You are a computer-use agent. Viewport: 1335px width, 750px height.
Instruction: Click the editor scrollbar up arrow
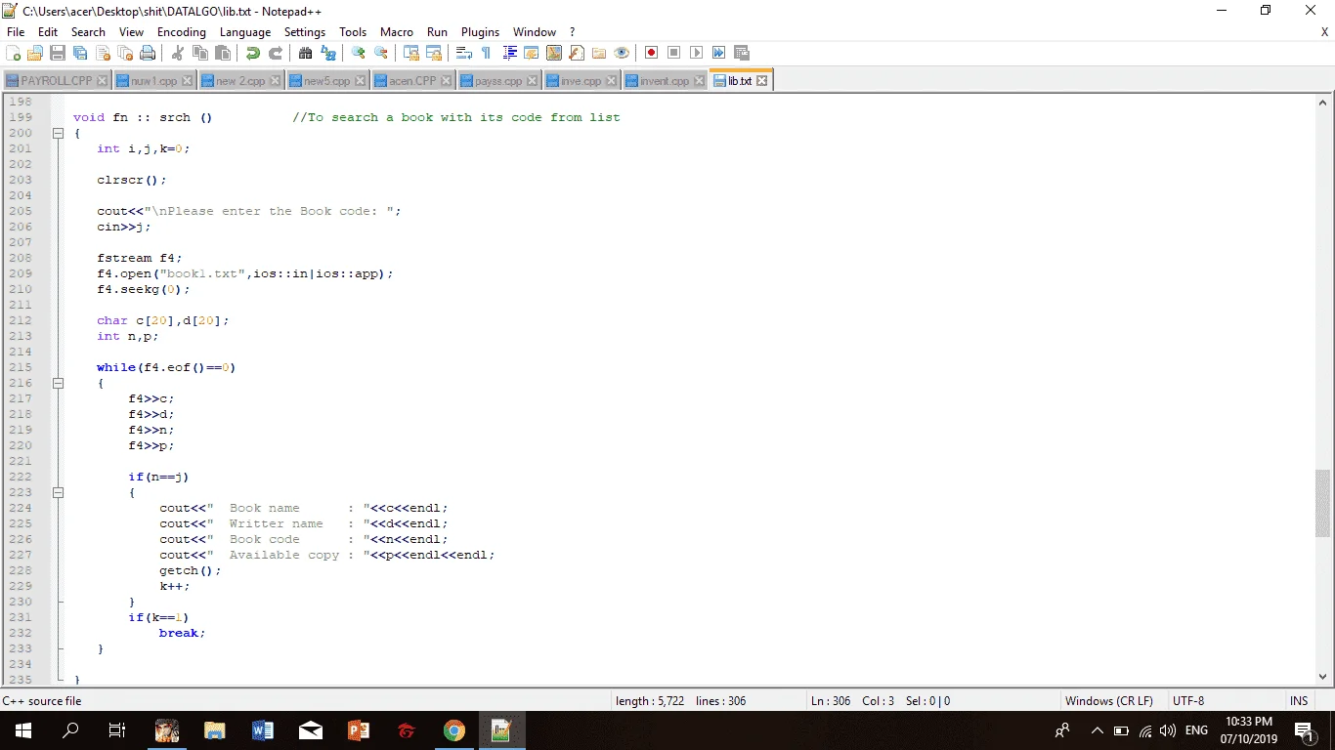1323,103
